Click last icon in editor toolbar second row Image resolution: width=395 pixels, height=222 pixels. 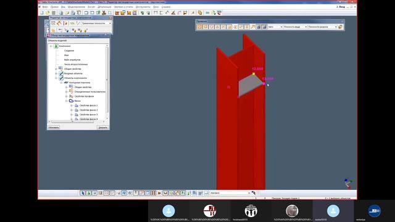point(85,30)
